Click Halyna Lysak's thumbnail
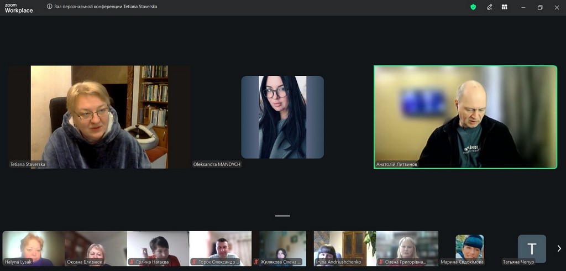The width and height of the screenshot is (566, 271). click(33, 248)
